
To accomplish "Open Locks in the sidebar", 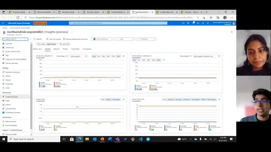I will coord(7,88).
